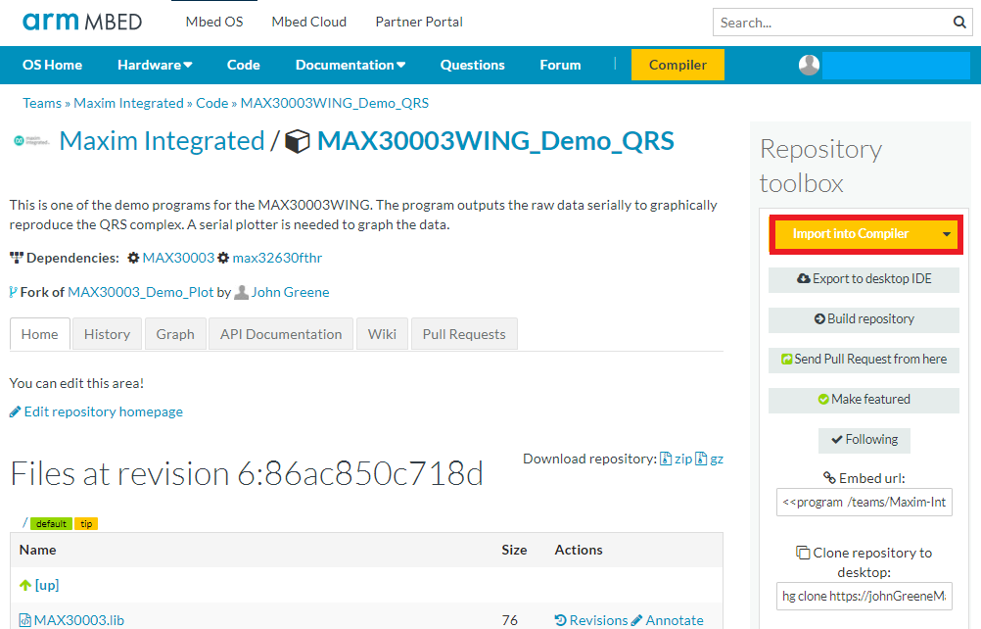Open the Documentation dropdown menu
This screenshot has height=629, width=981.
350,65
